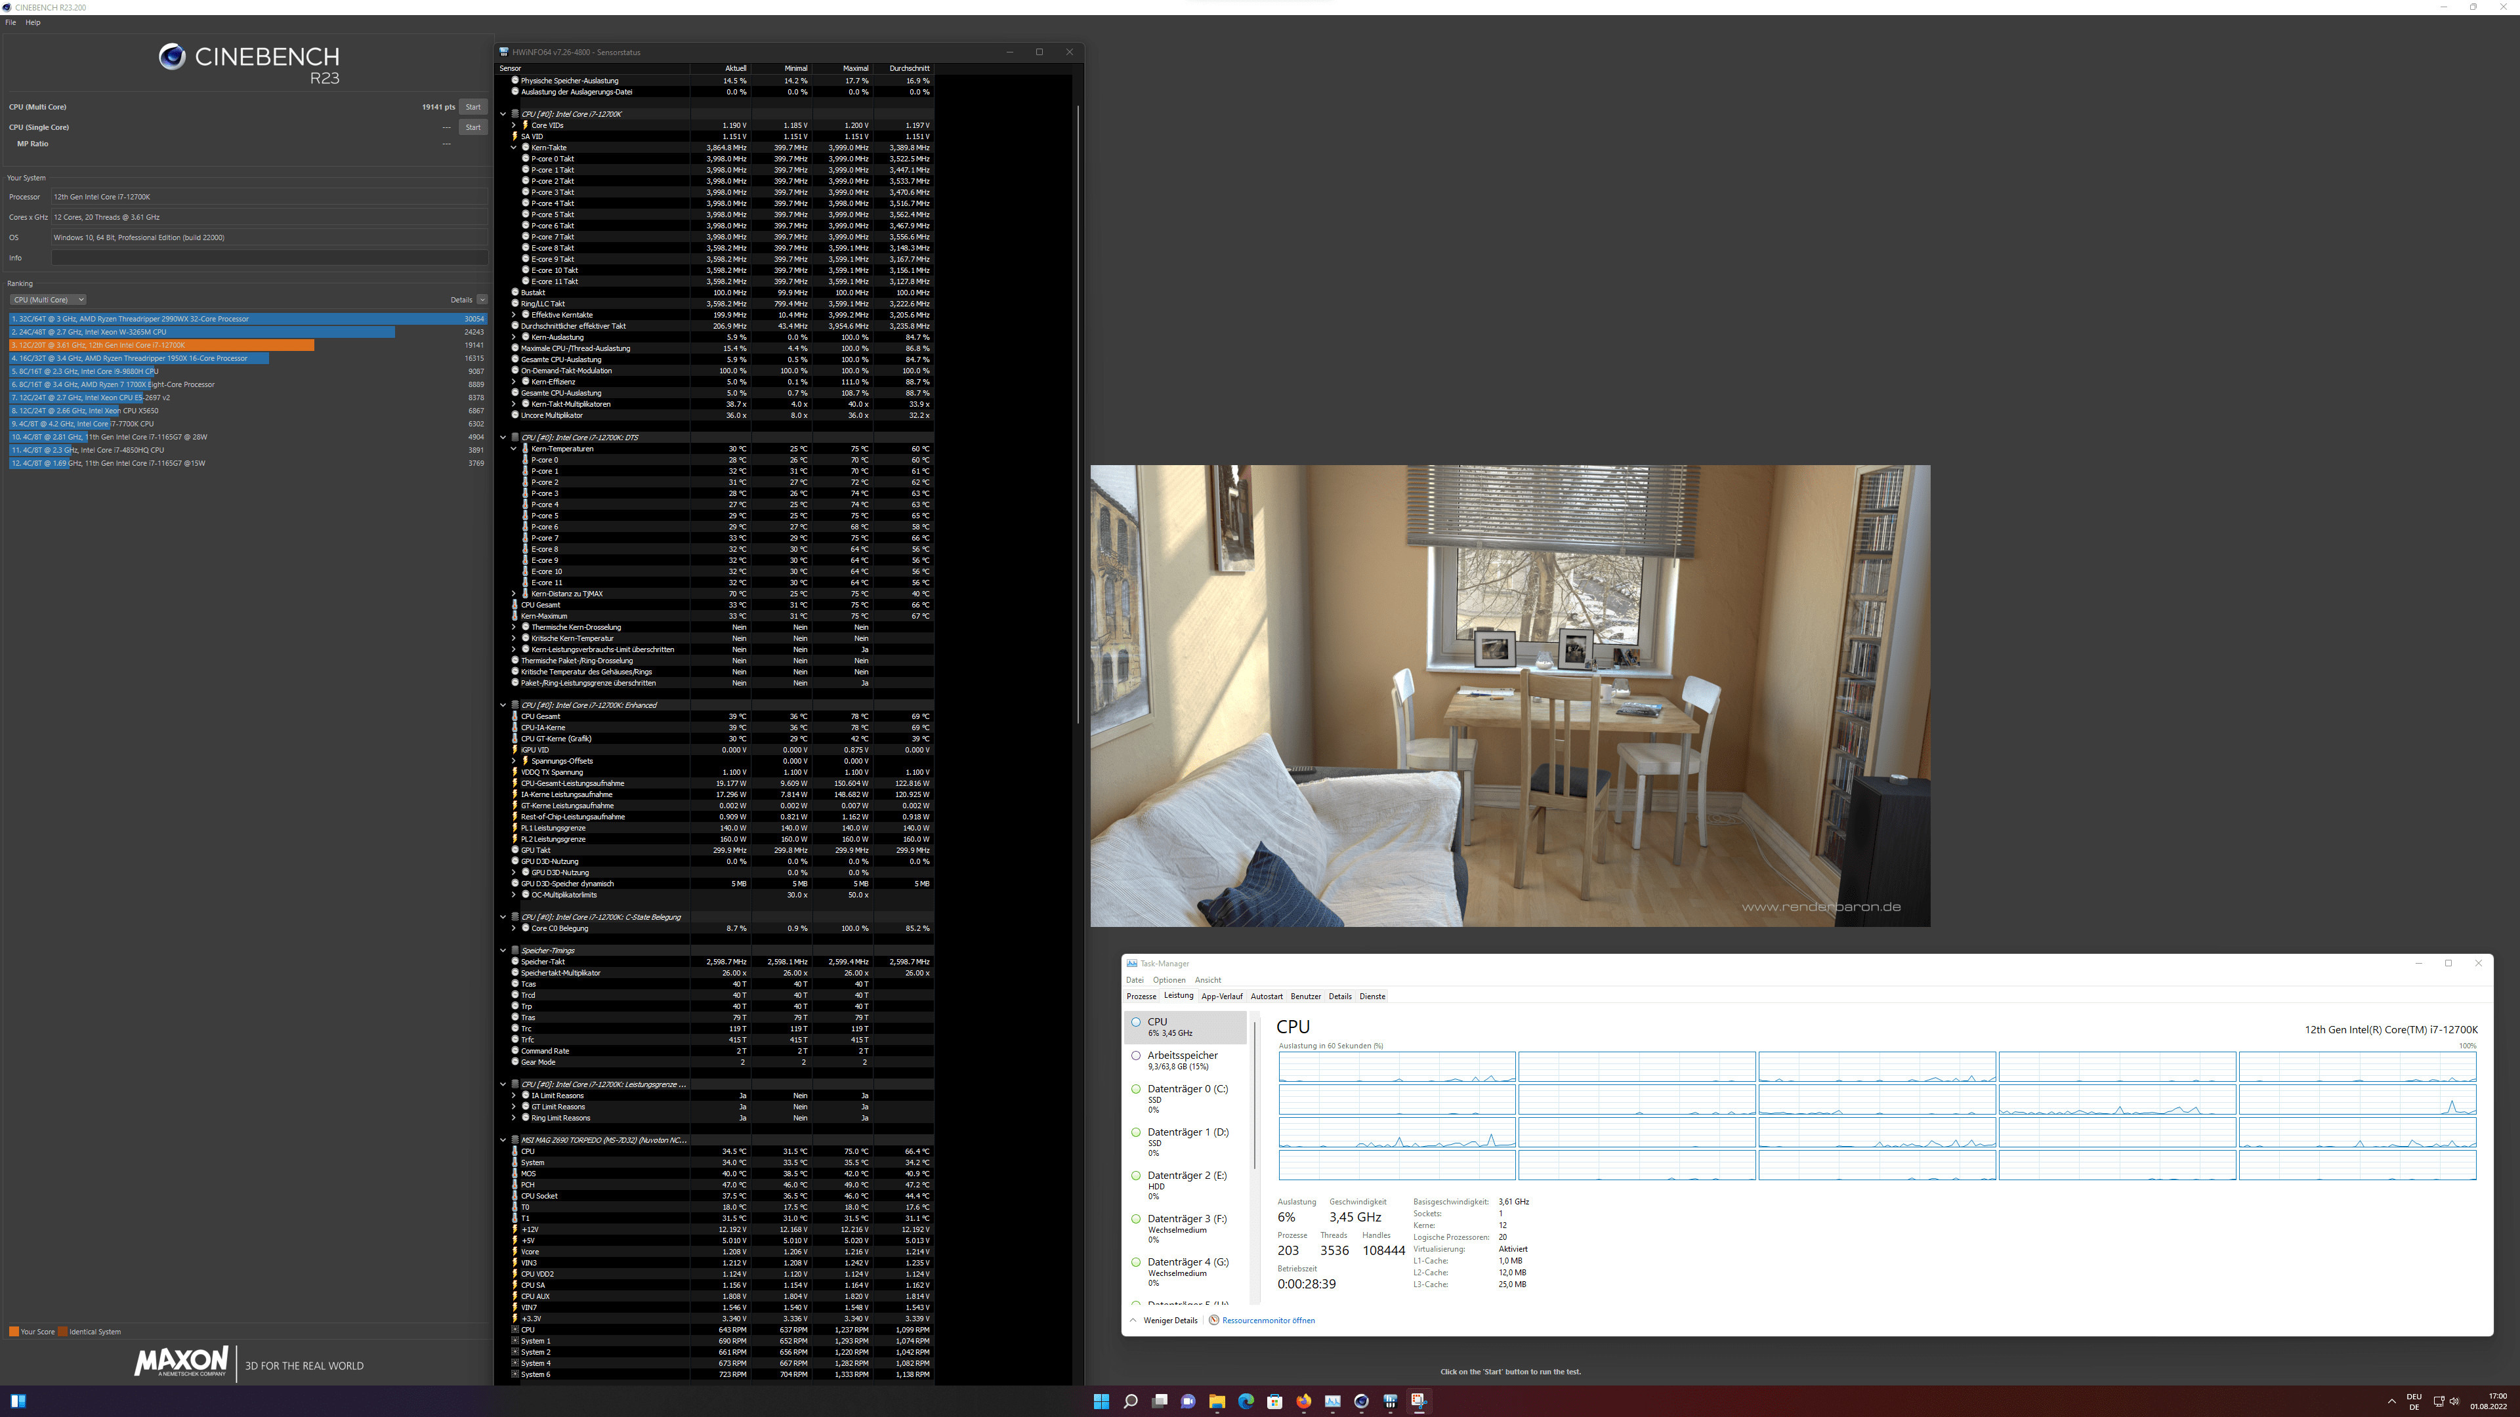This screenshot has width=2520, height=1417.
Task: Click the power icon beside PL1 Leistungsgrenze
Action: coord(516,829)
